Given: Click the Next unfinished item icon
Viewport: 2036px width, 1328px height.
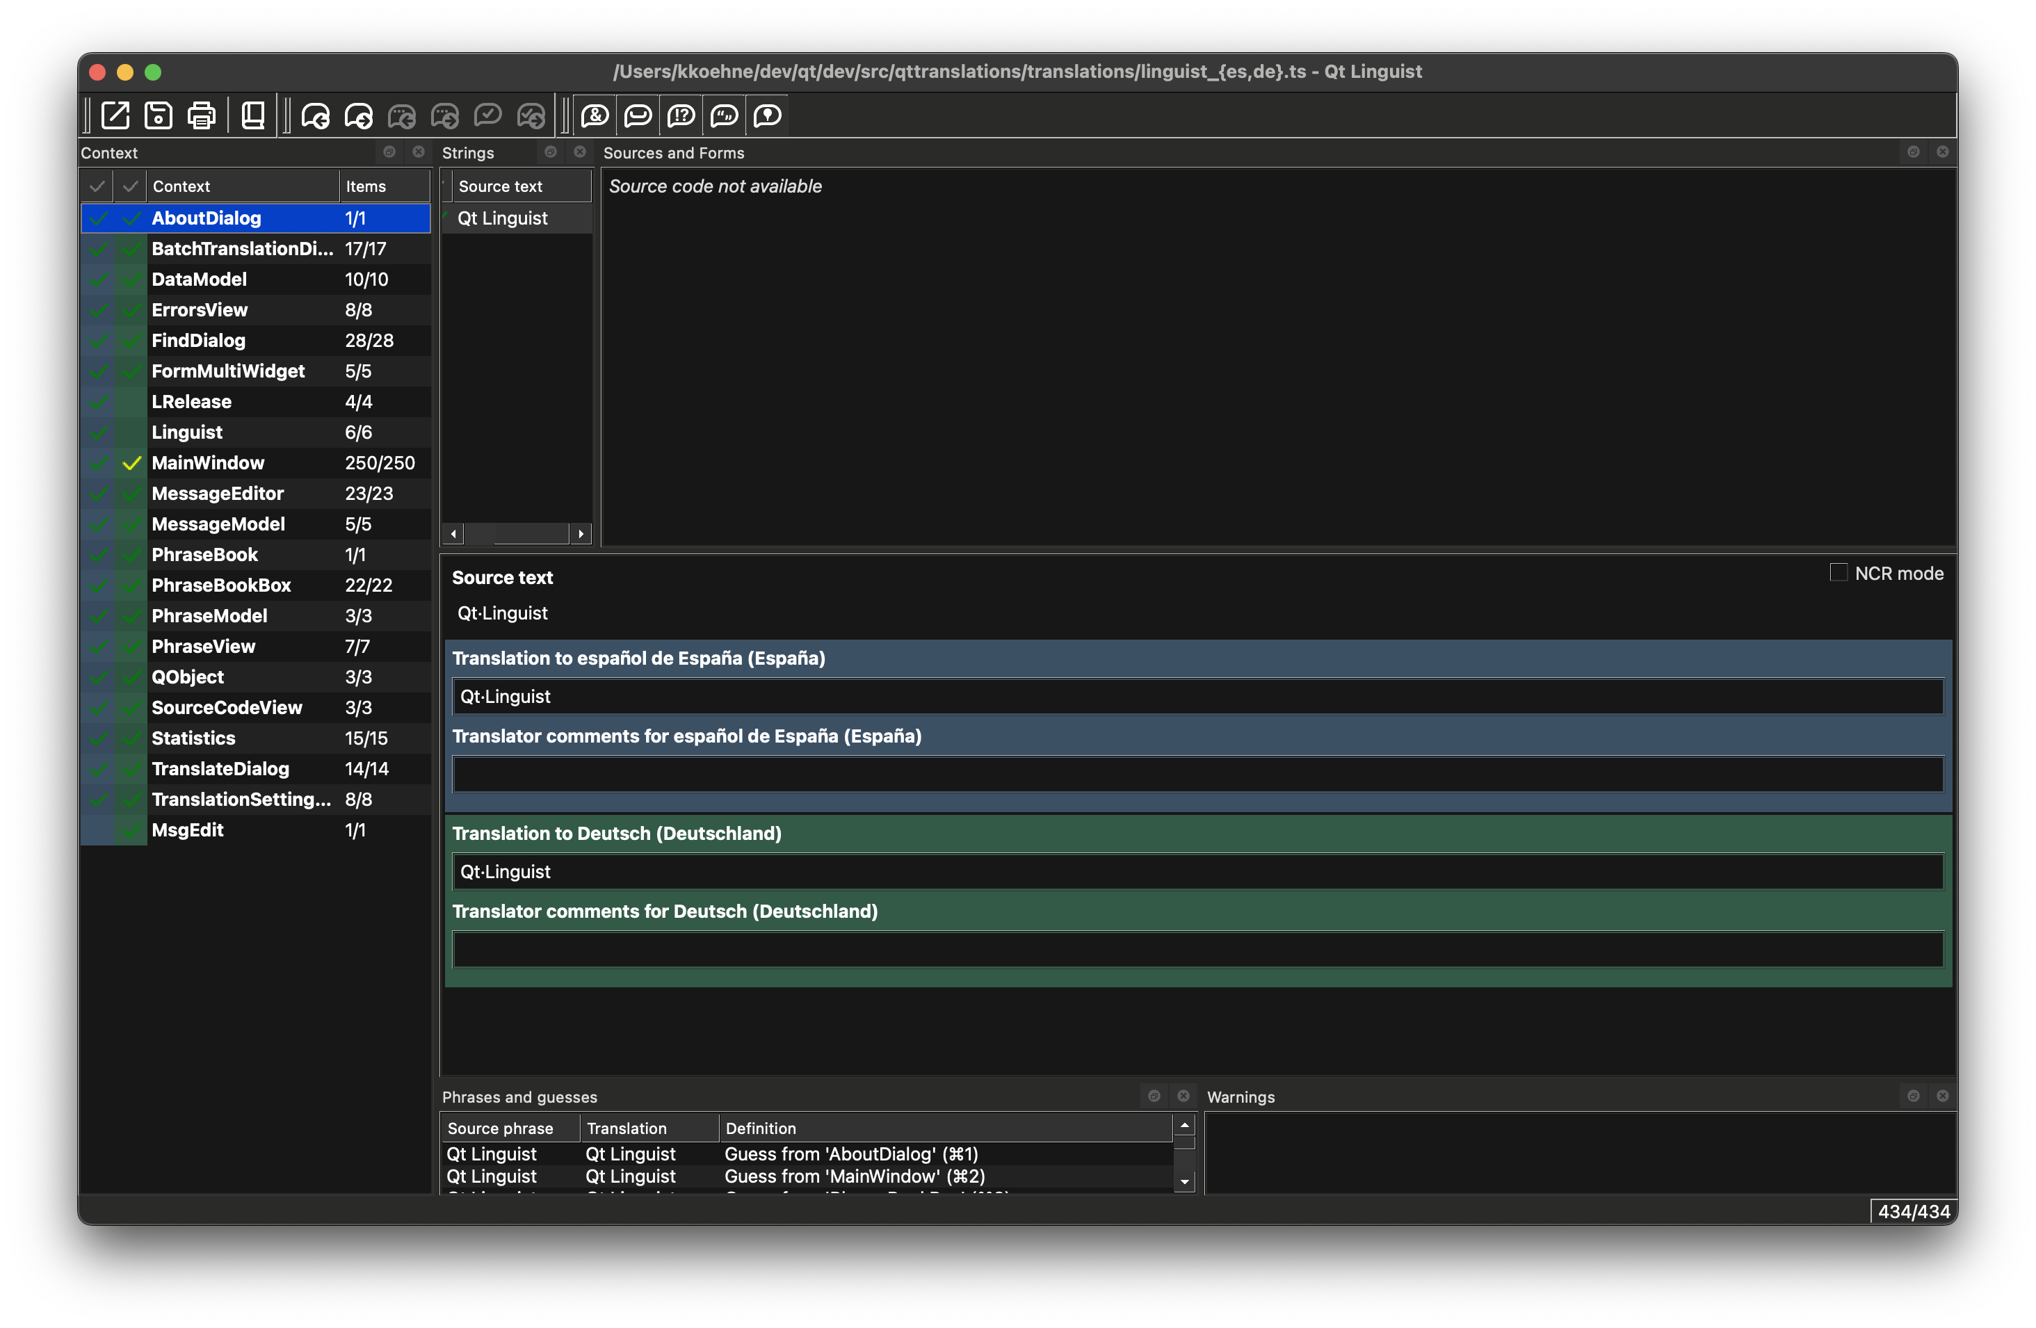Looking at the screenshot, I should click(445, 115).
